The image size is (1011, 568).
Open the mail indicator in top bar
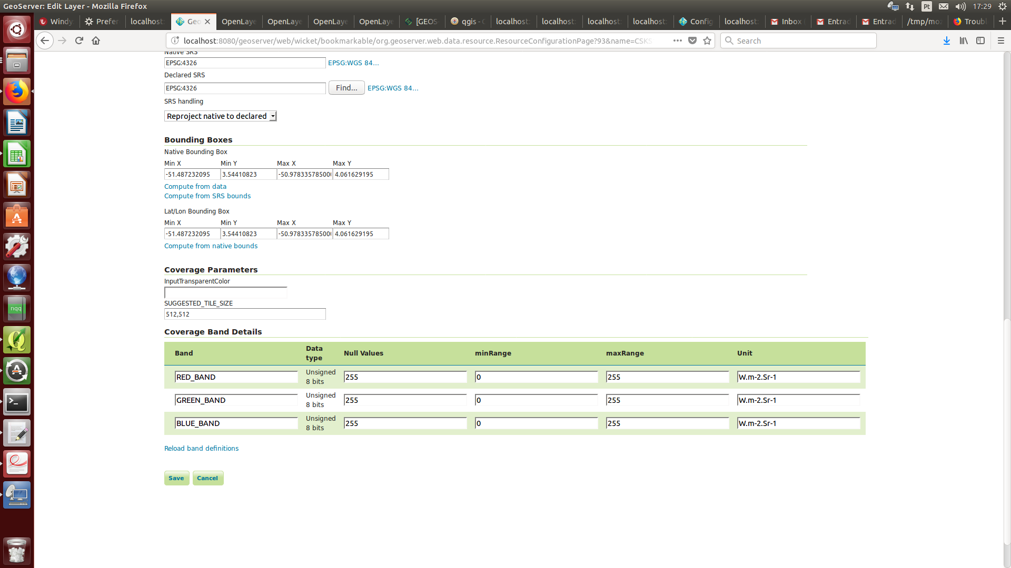(944, 6)
